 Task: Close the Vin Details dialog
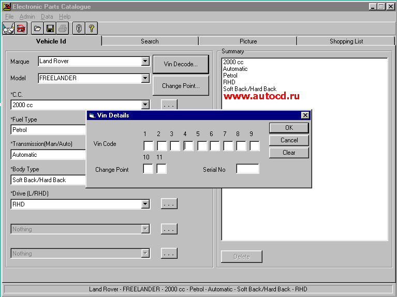coord(305,115)
